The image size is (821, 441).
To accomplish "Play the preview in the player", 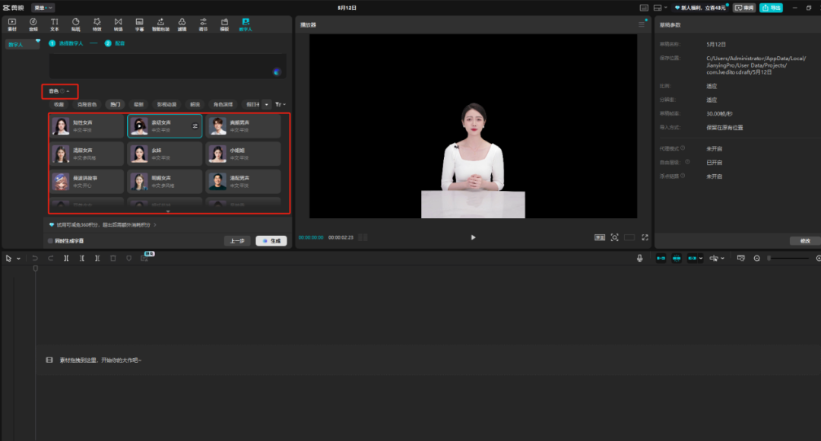I will point(473,237).
